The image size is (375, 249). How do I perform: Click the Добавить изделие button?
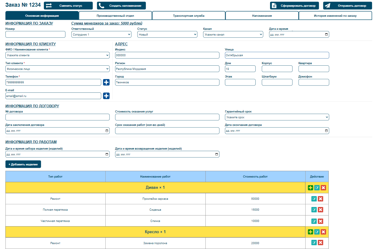pos(23,164)
